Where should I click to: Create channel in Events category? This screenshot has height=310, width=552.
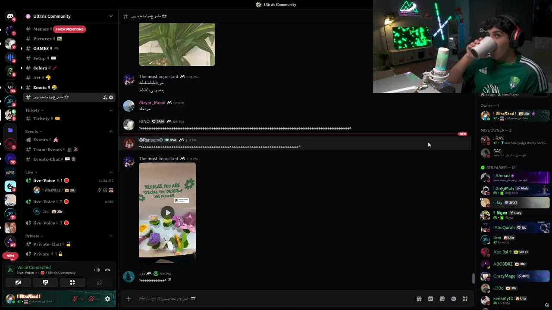(111, 131)
